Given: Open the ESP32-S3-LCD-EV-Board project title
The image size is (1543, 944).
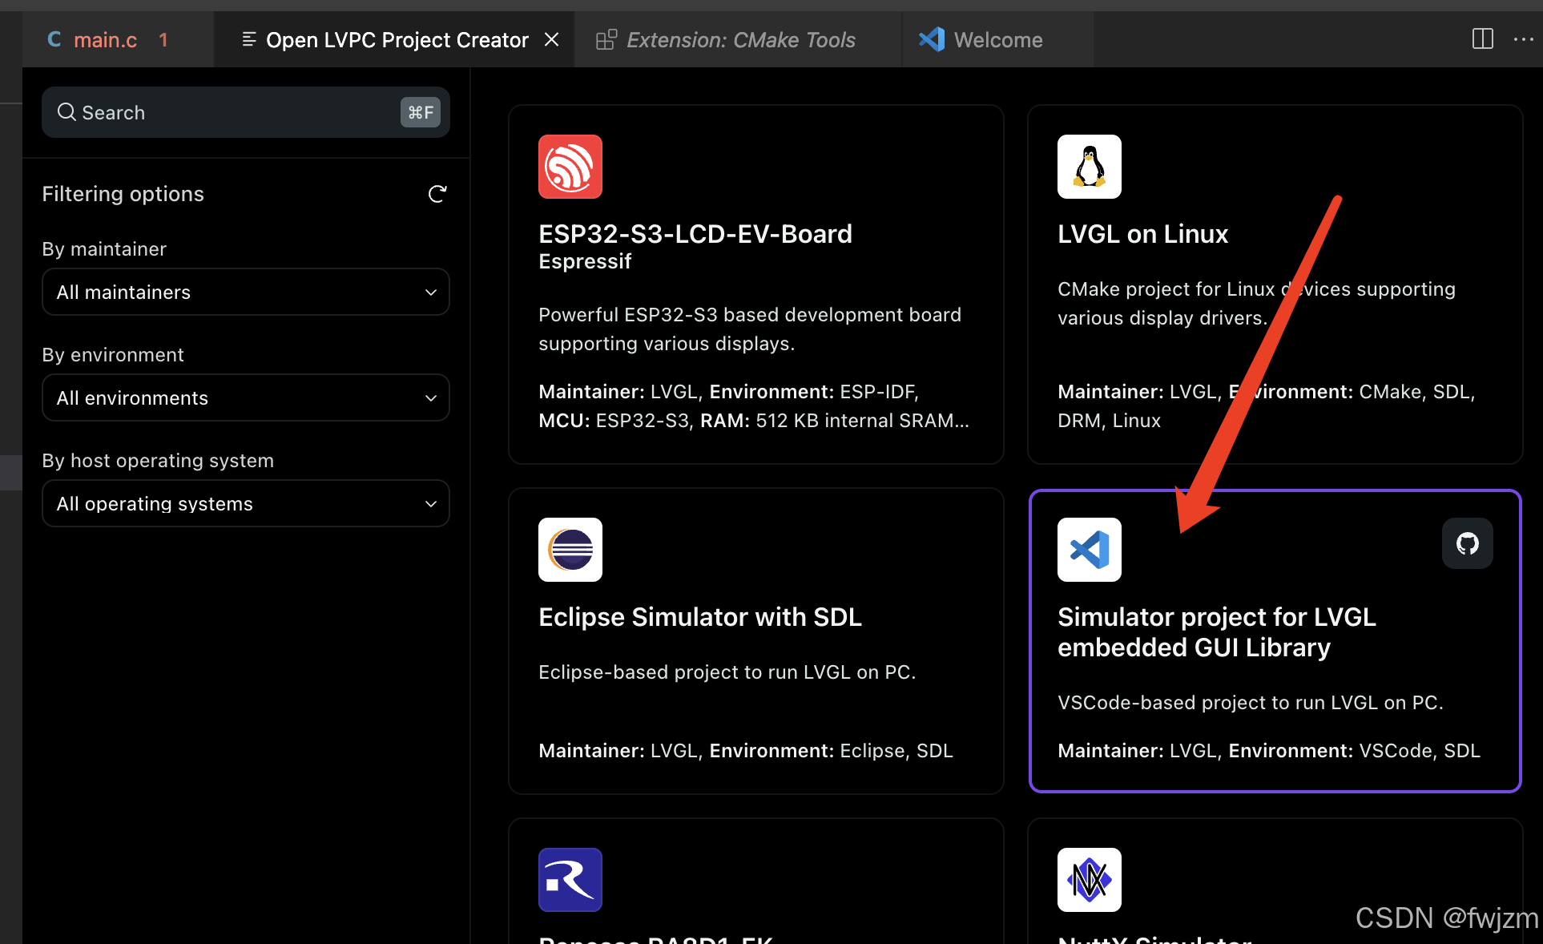Looking at the screenshot, I should [695, 234].
